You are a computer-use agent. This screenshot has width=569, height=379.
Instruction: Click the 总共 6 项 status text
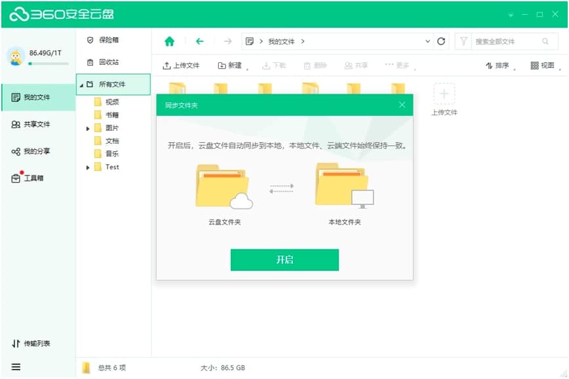click(x=111, y=368)
